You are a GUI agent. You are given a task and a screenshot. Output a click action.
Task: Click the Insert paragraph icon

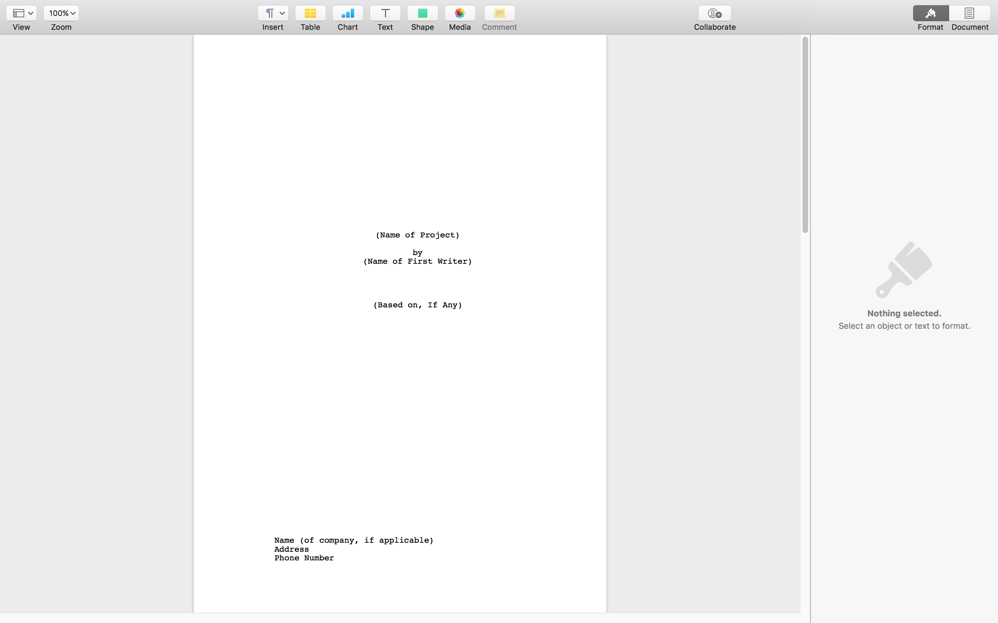[x=269, y=13]
